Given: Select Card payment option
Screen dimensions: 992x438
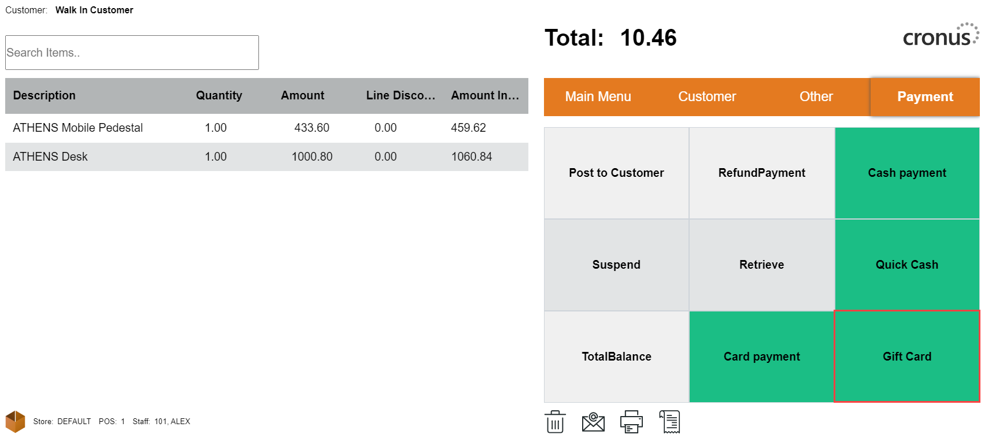Looking at the screenshot, I should coord(761,357).
